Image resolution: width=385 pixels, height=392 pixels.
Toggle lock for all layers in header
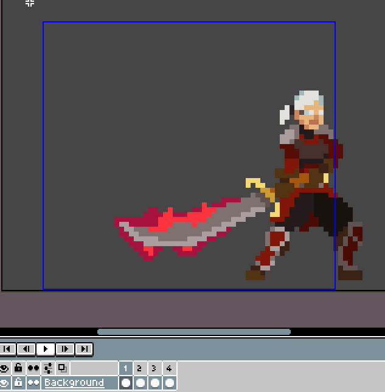click(18, 368)
